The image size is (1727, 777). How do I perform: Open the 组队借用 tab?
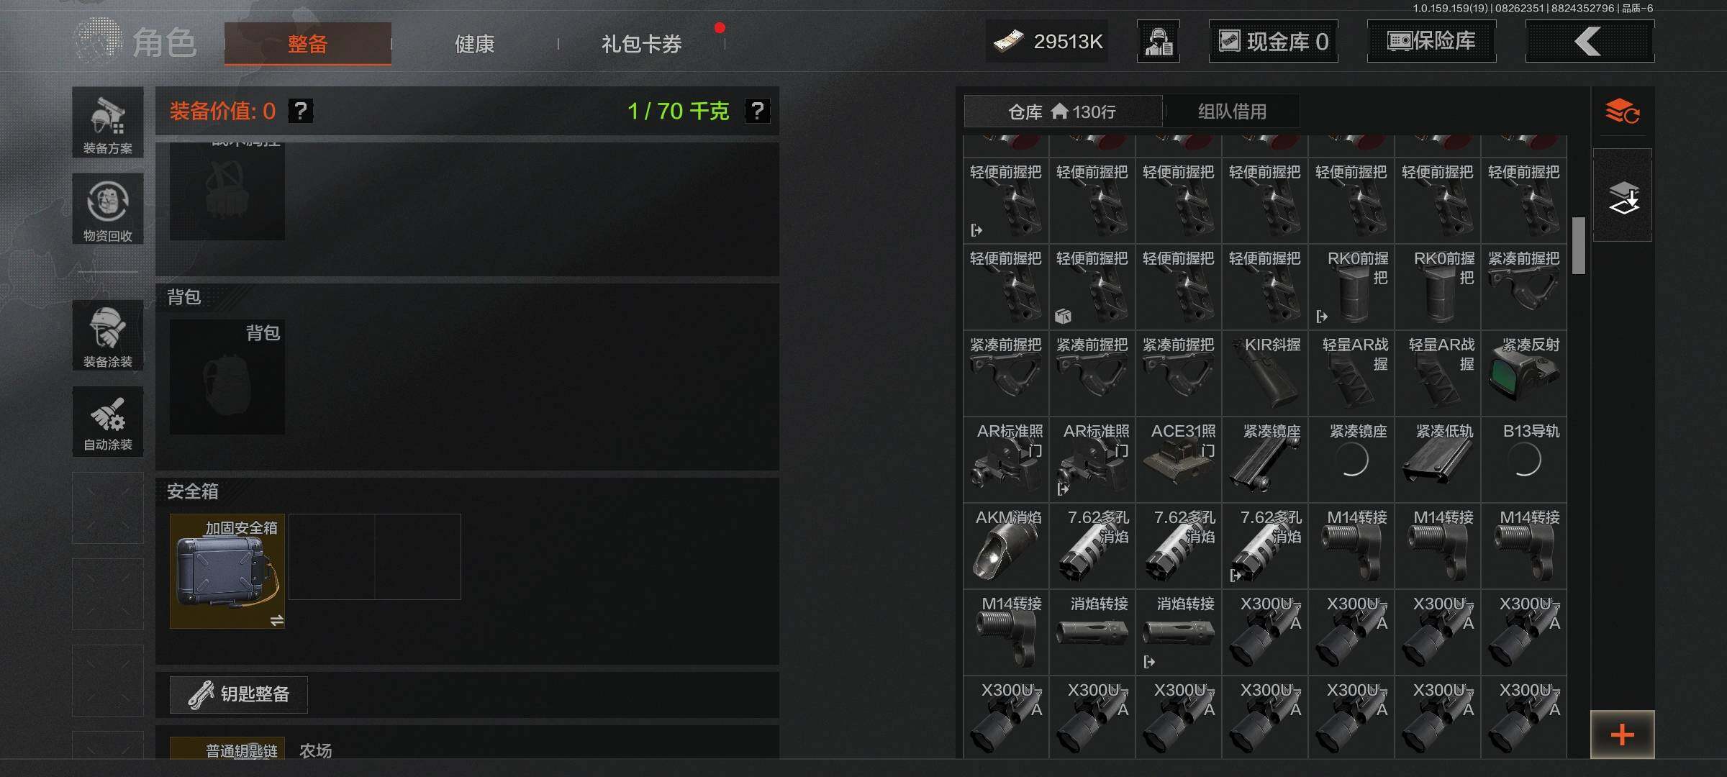(x=1232, y=112)
